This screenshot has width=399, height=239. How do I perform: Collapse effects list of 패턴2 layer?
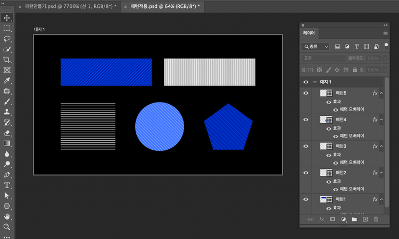pos(381,173)
